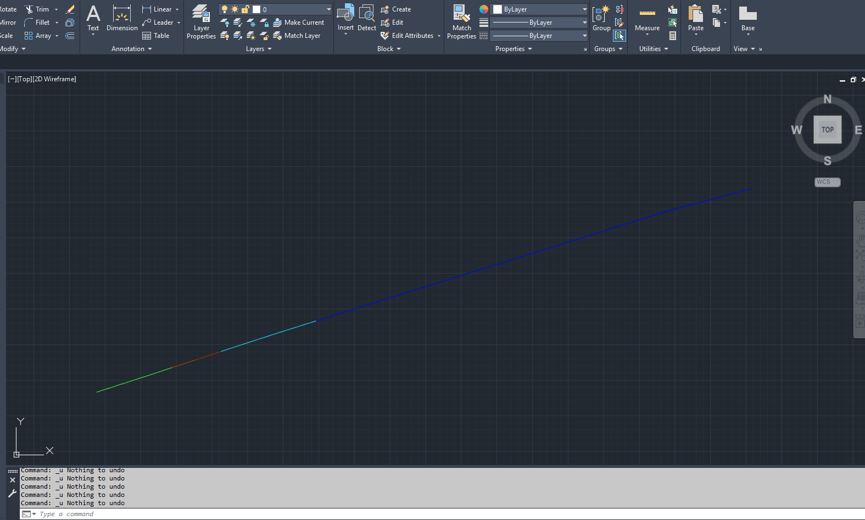The width and height of the screenshot is (865, 520).
Task: Click the TOP face of ViewCube
Action: (827, 130)
